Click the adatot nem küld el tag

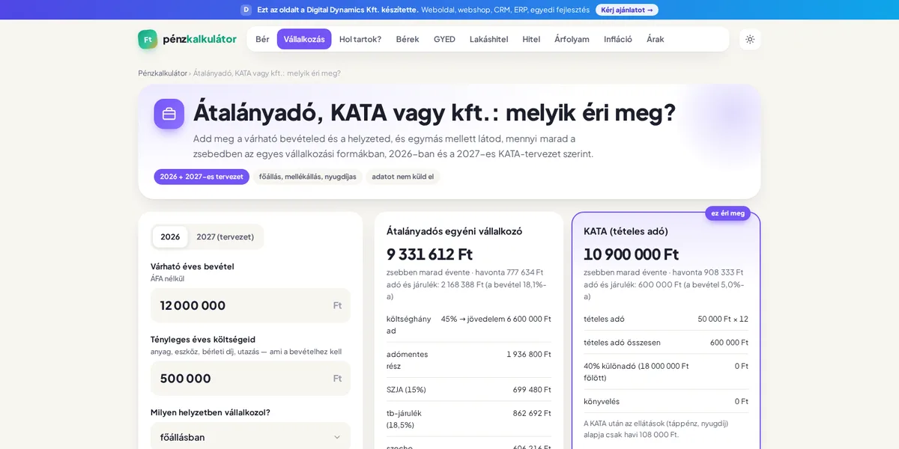[403, 177]
